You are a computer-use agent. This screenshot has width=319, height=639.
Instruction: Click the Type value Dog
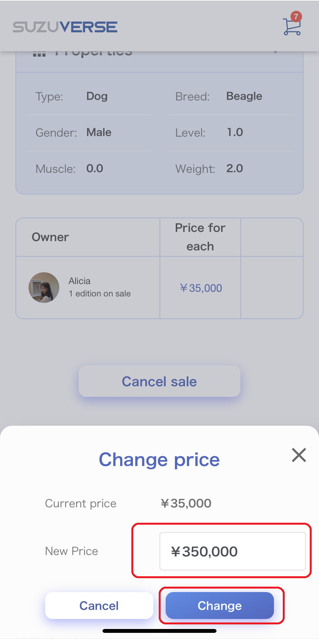tap(97, 96)
